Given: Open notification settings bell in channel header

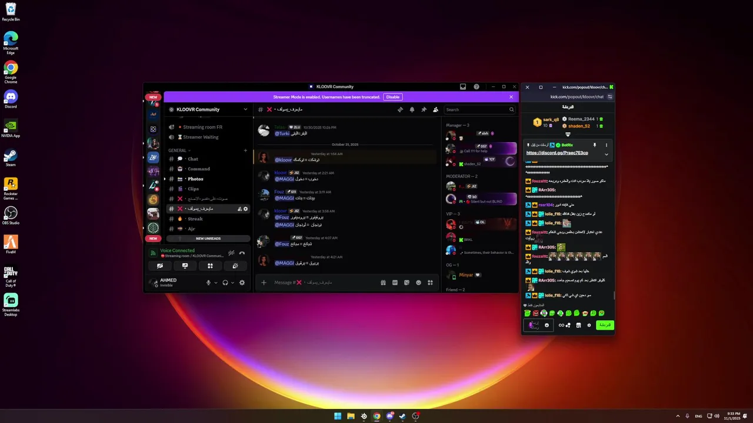Looking at the screenshot, I should tap(412, 109).
